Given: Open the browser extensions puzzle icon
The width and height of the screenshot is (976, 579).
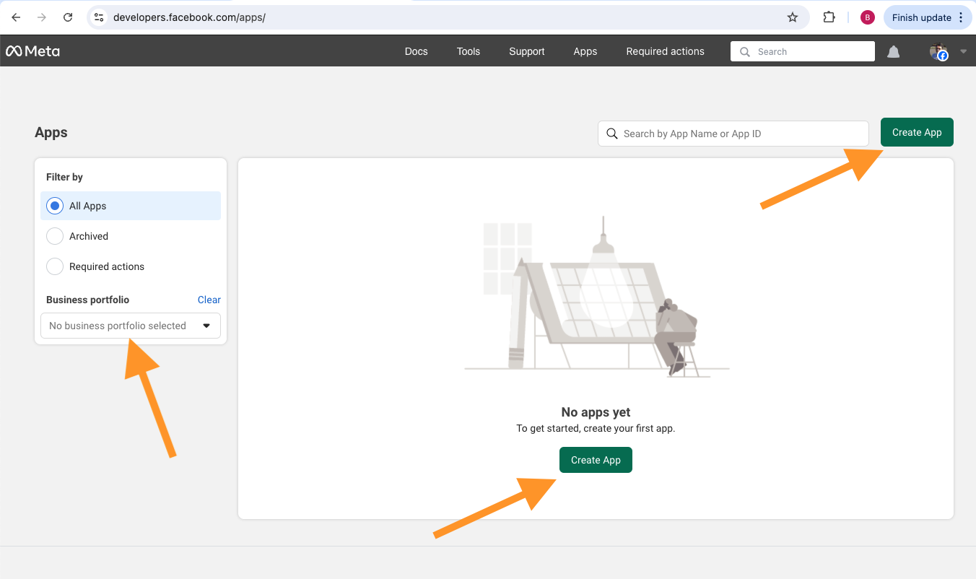Looking at the screenshot, I should coord(829,17).
